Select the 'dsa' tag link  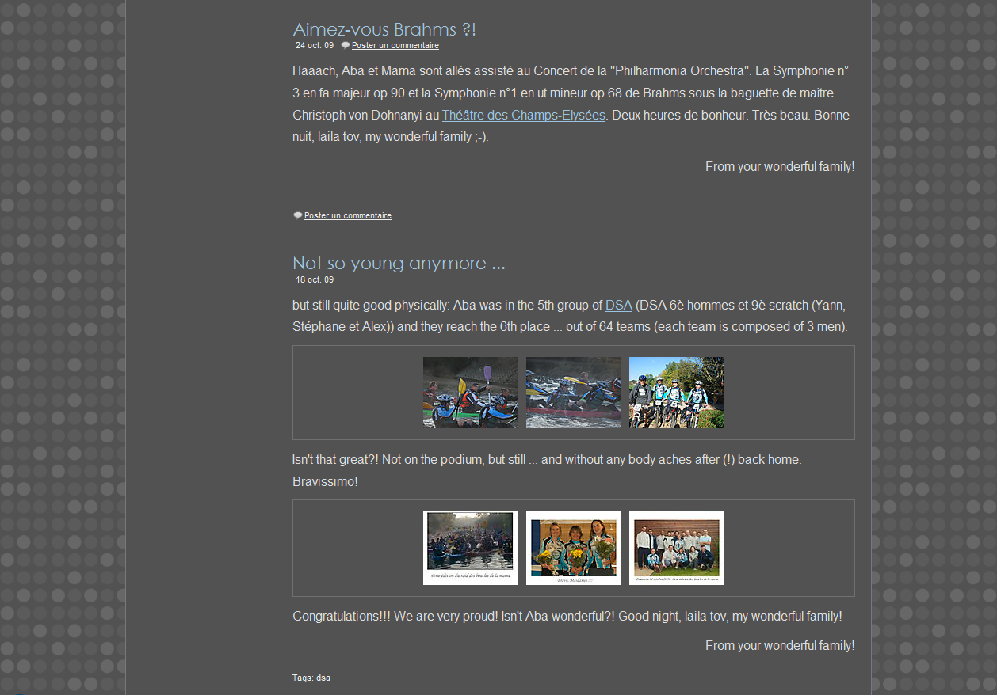point(323,678)
